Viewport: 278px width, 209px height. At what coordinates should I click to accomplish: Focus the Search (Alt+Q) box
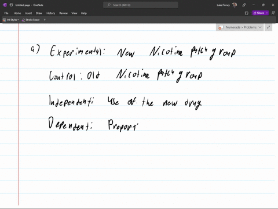point(141,5)
